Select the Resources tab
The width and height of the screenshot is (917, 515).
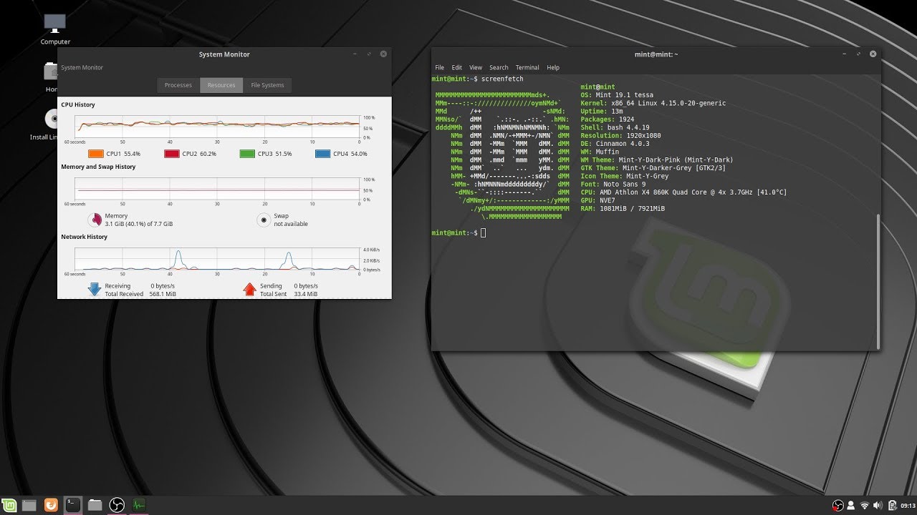pyautogui.click(x=221, y=85)
